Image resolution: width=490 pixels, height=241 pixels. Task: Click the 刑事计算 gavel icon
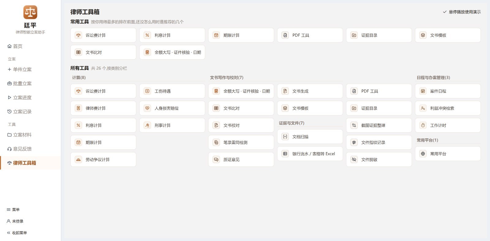coord(147,125)
